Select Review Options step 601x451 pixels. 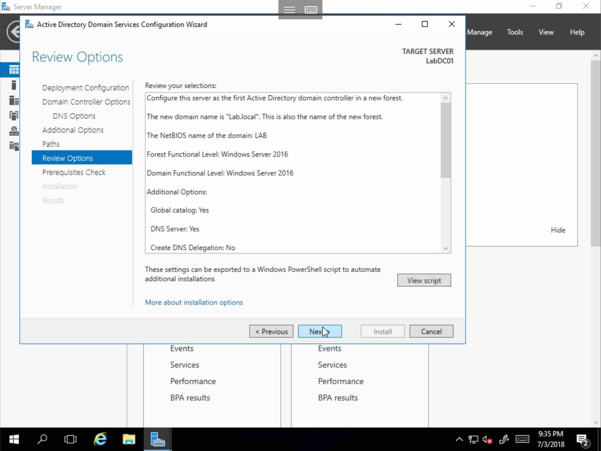coord(82,157)
